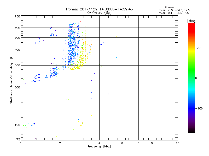This screenshot has height=156, width=209.
Task: Click the '750' y-axis tick label
Action: (17, 16)
